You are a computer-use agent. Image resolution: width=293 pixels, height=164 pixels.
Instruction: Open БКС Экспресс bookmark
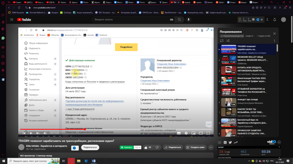click(x=105, y=13)
